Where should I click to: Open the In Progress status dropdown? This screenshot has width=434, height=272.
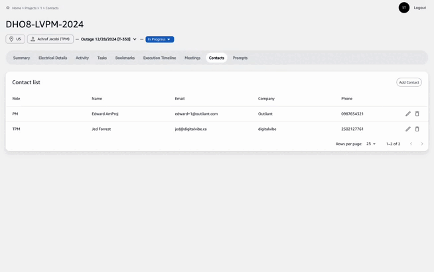(160, 39)
